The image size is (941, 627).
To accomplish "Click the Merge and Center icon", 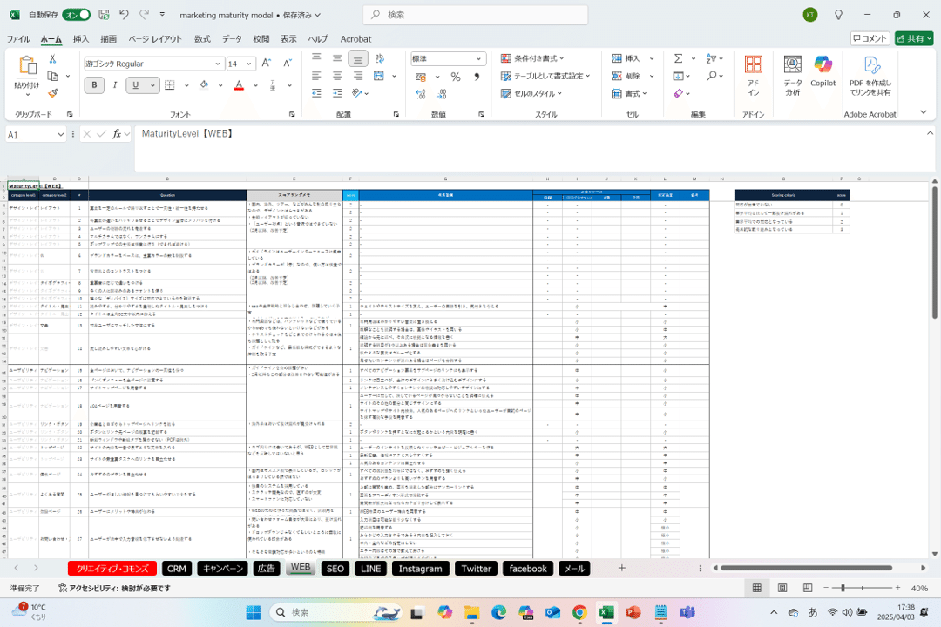I will point(379,76).
